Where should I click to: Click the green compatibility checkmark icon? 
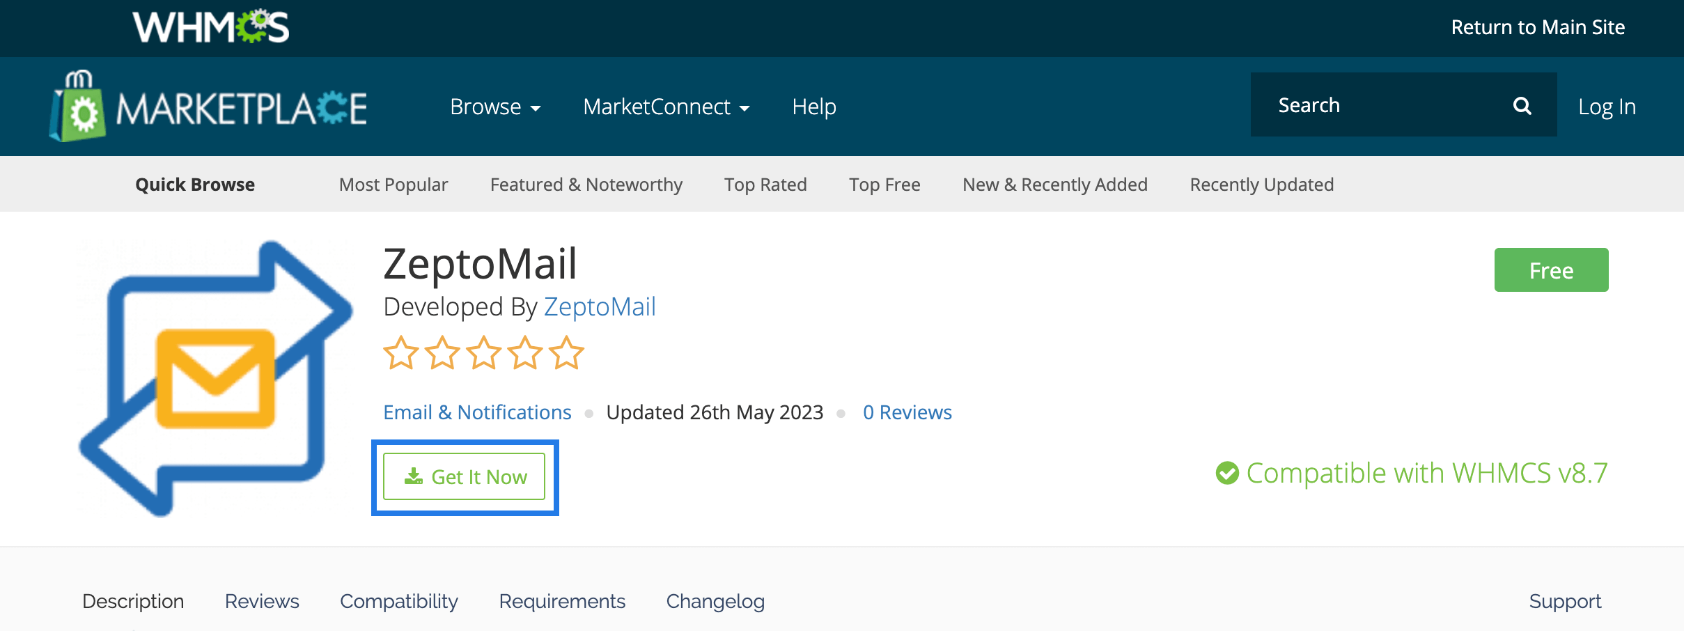tap(1227, 473)
